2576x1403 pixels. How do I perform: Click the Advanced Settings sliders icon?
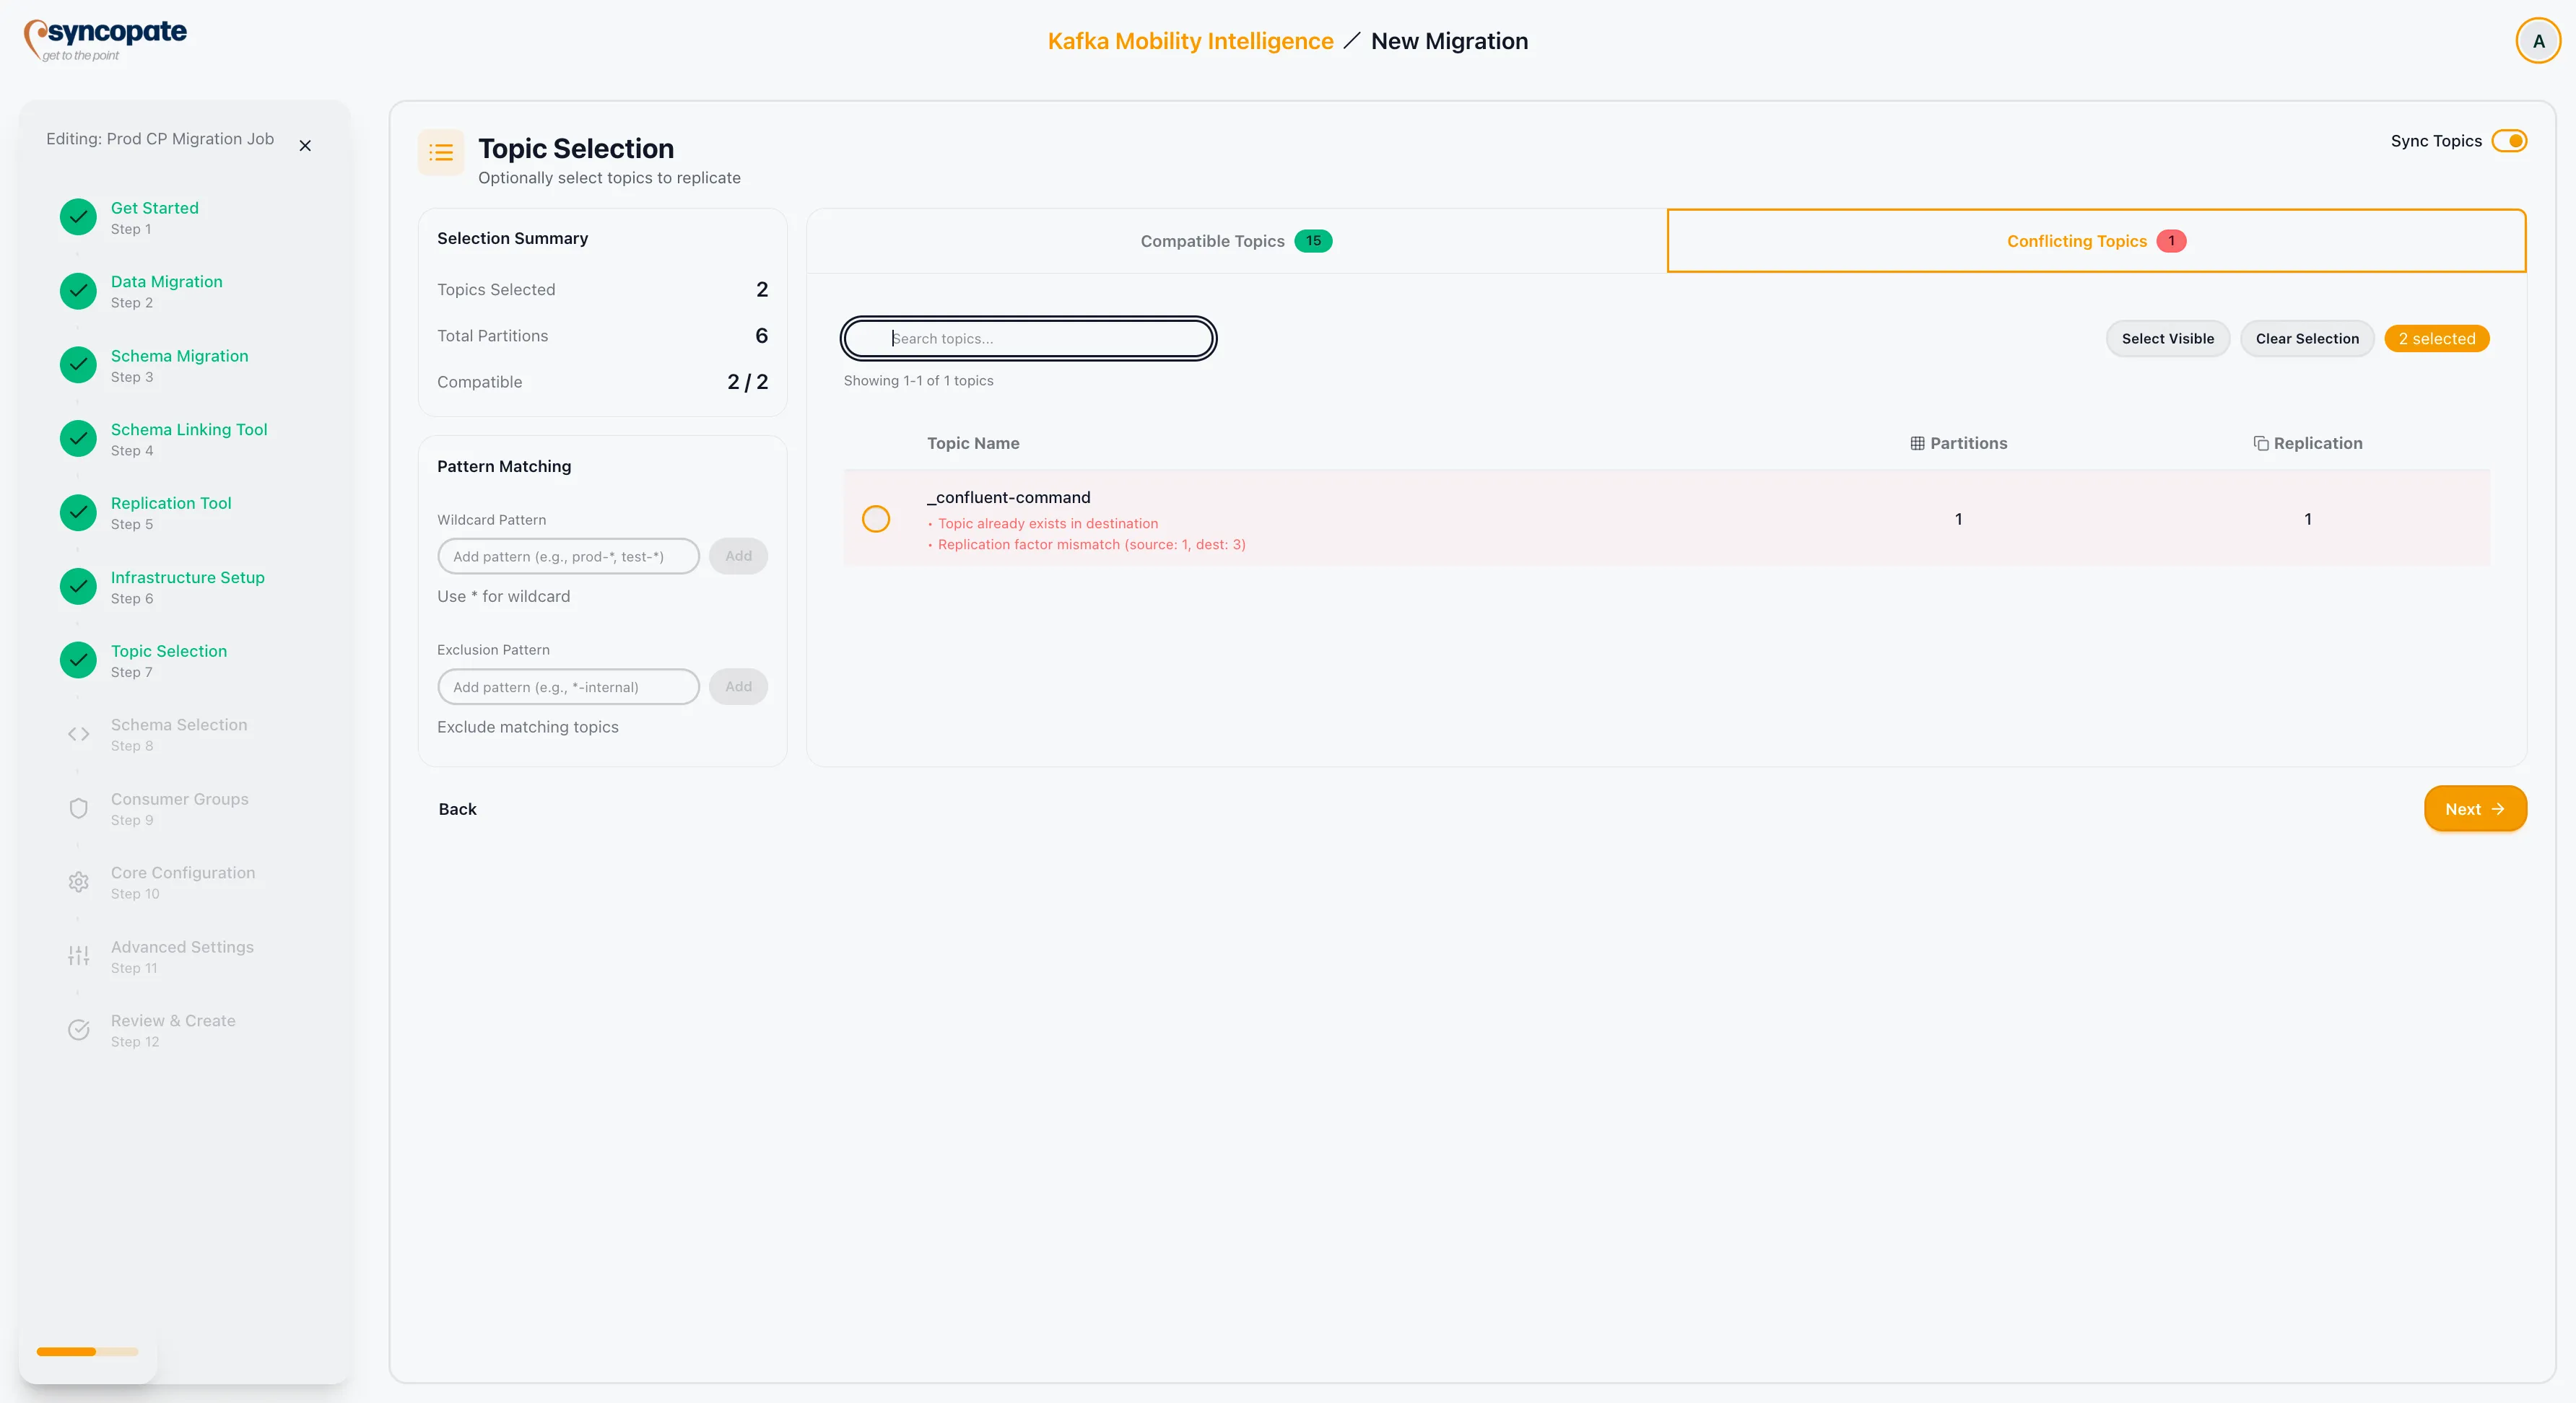[78, 956]
